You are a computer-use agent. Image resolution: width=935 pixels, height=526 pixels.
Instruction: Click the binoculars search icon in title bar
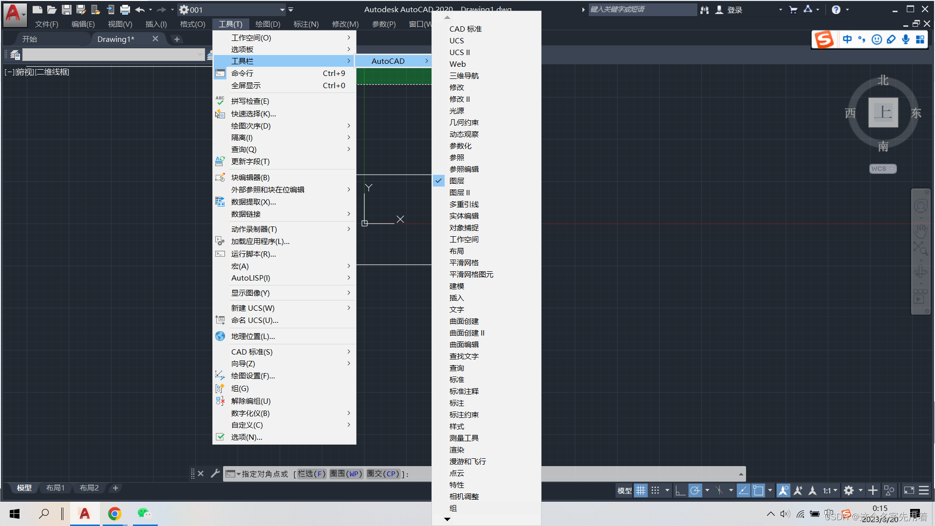pos(705,10)
